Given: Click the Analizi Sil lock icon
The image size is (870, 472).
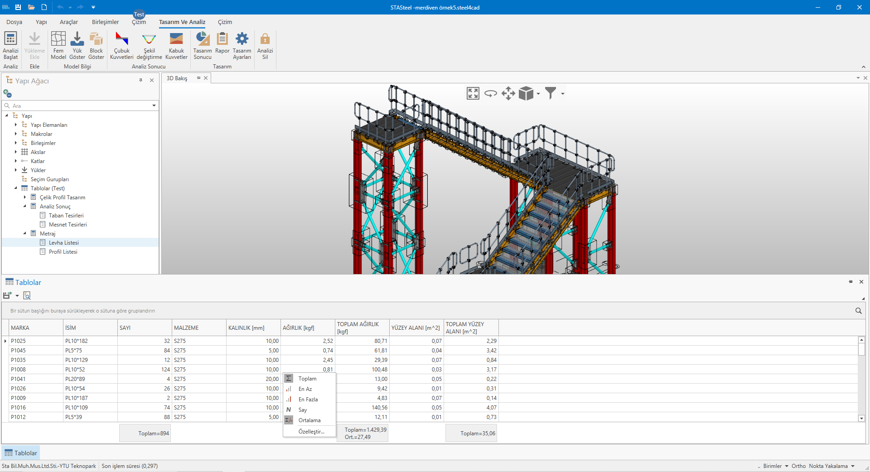Looking at the screenshot, I should [265, 39].
